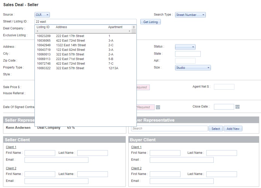Click the Listing ID column header

pyautogui.click(x=43, y=27)
